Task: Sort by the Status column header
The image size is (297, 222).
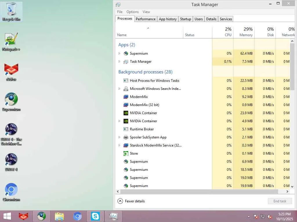Action: [x=198, y=32]
